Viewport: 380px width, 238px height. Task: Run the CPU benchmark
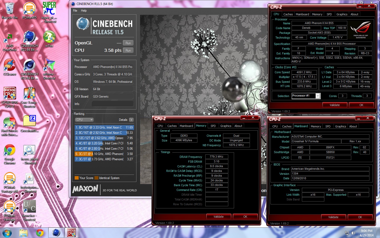point(128,51)
